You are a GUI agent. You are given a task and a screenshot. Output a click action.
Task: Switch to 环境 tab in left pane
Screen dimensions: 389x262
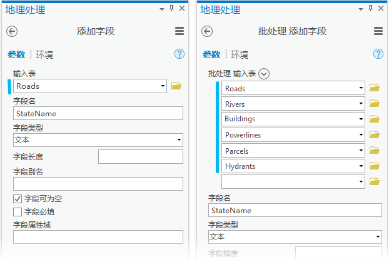tap(44, 54)
